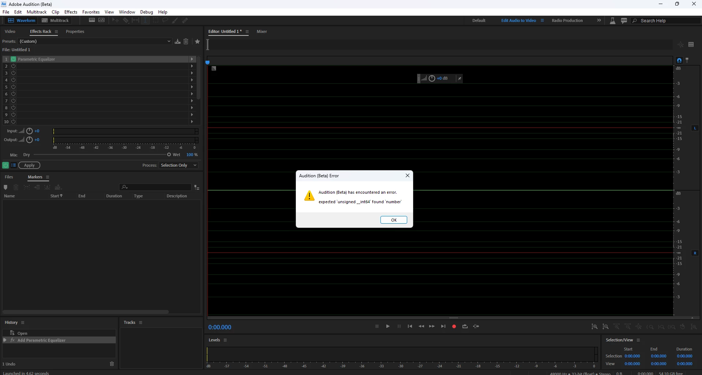Delete the effects rack preset
Viewport: 702px width, 375px height.
tap(186, 41)
